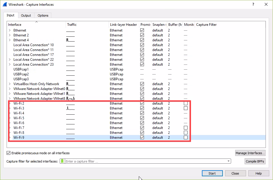Expand the Ethernet interface row
This screenshot has height=180, width=273.
click(x=10, y=30)
